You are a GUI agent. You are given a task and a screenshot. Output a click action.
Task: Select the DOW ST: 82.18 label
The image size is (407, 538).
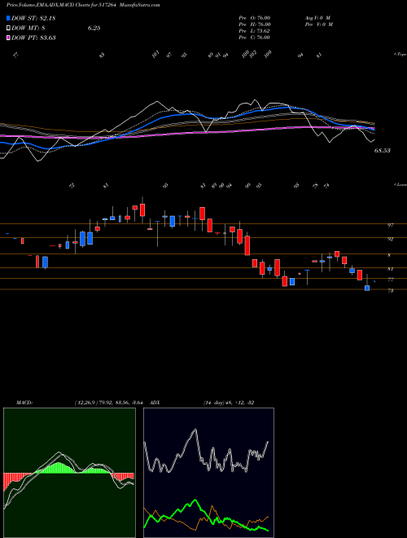coord(33,18)
